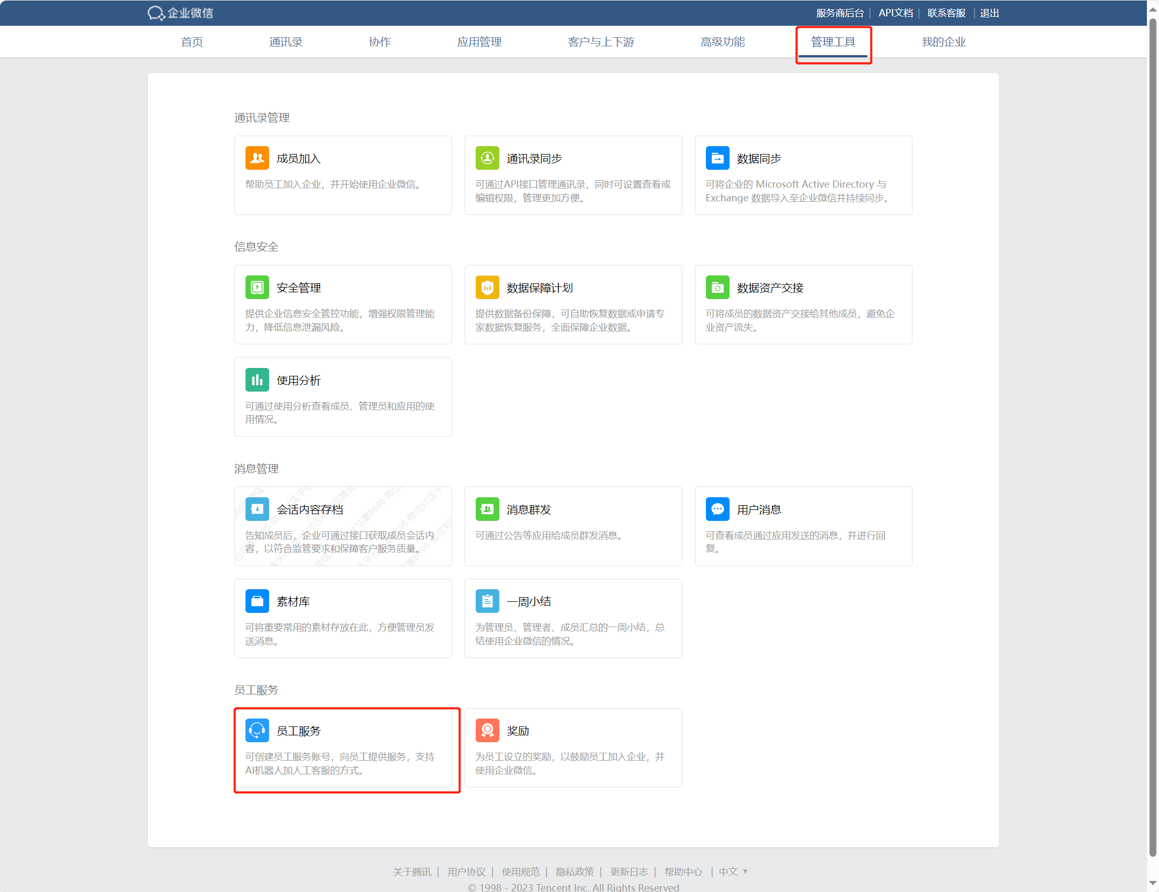Click the green 通讯录同步 sync icon
Viewport: 1159px width, 892px height.
[x=487, y=158]
